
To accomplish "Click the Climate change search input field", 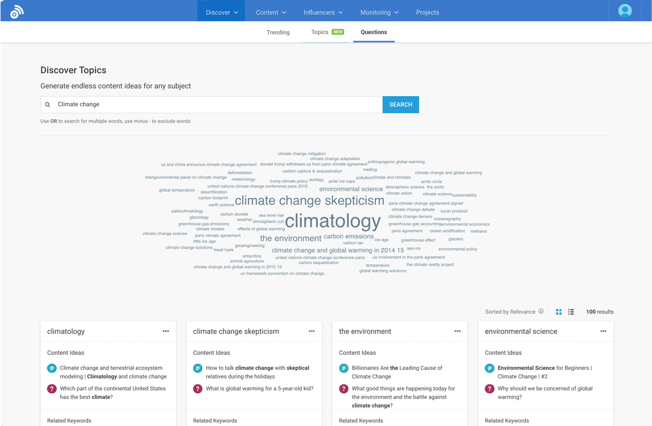I will point(201,104).
